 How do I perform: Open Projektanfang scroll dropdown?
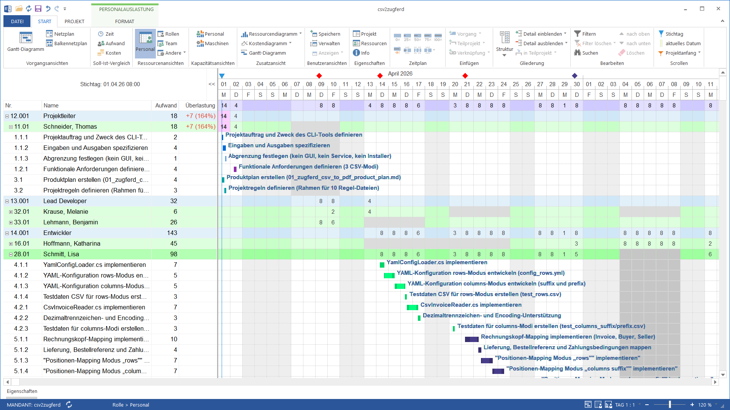click(x=679, y=53)
